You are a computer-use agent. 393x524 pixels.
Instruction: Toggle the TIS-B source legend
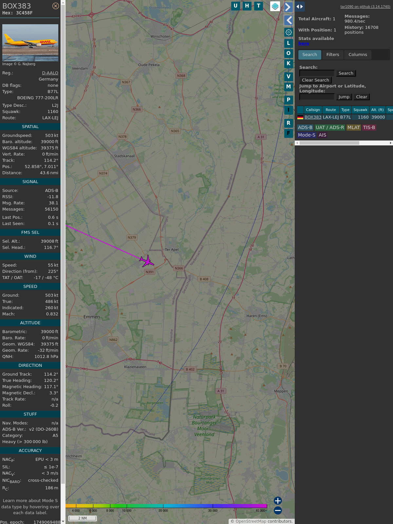pos(369,128)
